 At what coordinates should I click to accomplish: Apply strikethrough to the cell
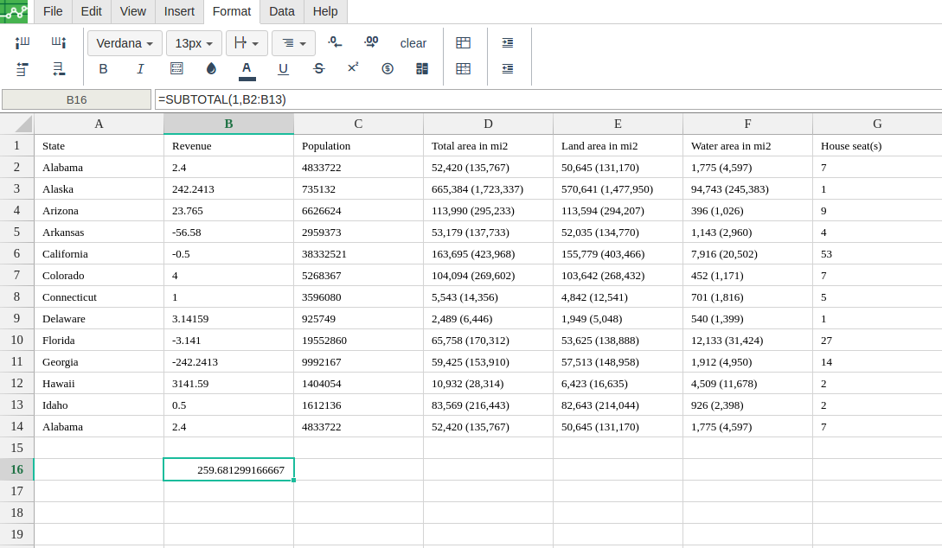pyautogui.click(x=318, y=69)
